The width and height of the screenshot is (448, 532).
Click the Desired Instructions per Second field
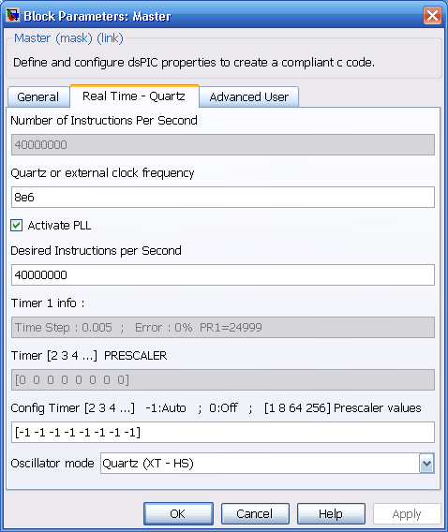coord(223,274)
